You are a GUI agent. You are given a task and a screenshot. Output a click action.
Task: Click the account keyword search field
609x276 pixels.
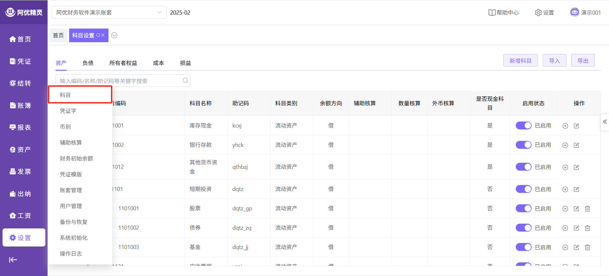coord(119,81)
